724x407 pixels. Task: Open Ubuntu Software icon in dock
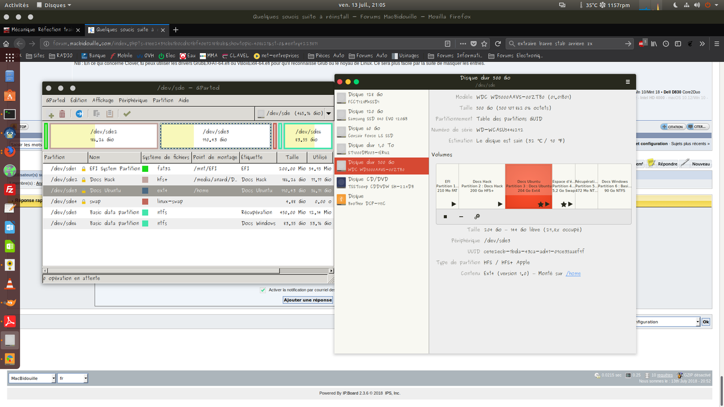(x=10, y=95)
